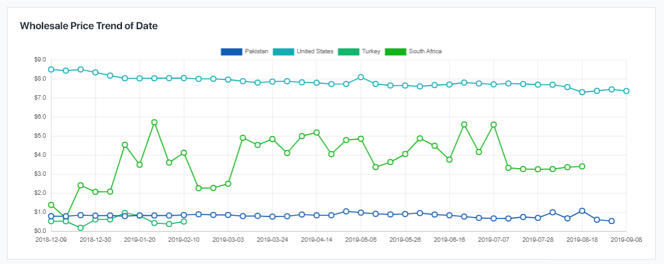Image resolution: width=664 pixels, height=264 pixels.
Task: Select the last Turkey data point
Action: (184, 221)
